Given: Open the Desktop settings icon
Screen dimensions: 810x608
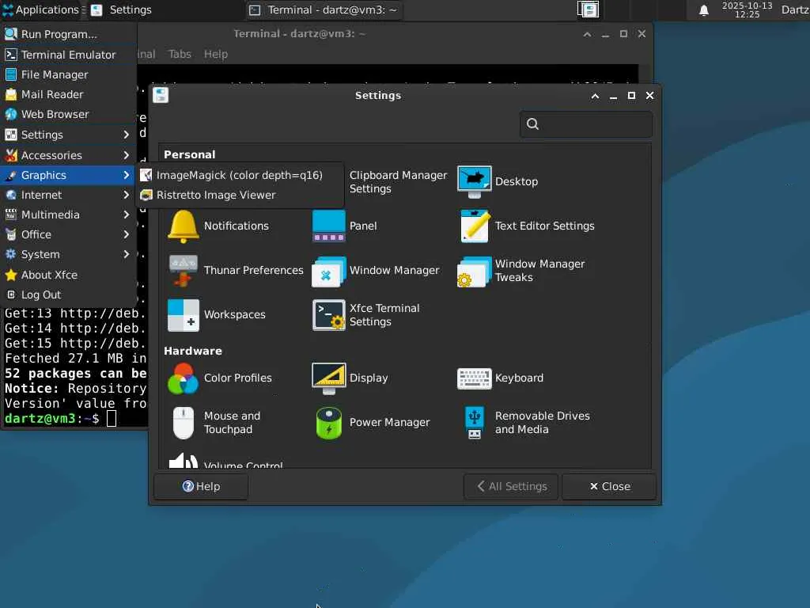Looking at the screenshot, I should pyautogui.click(x=475, y=181).
